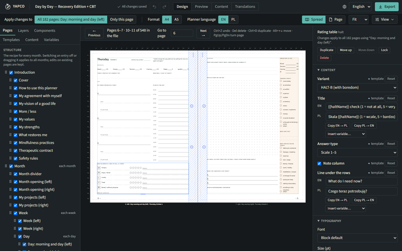Click drag handle beside Week (left)
Image resolution: width=402 pixels, height=251 pixels.
15,221
